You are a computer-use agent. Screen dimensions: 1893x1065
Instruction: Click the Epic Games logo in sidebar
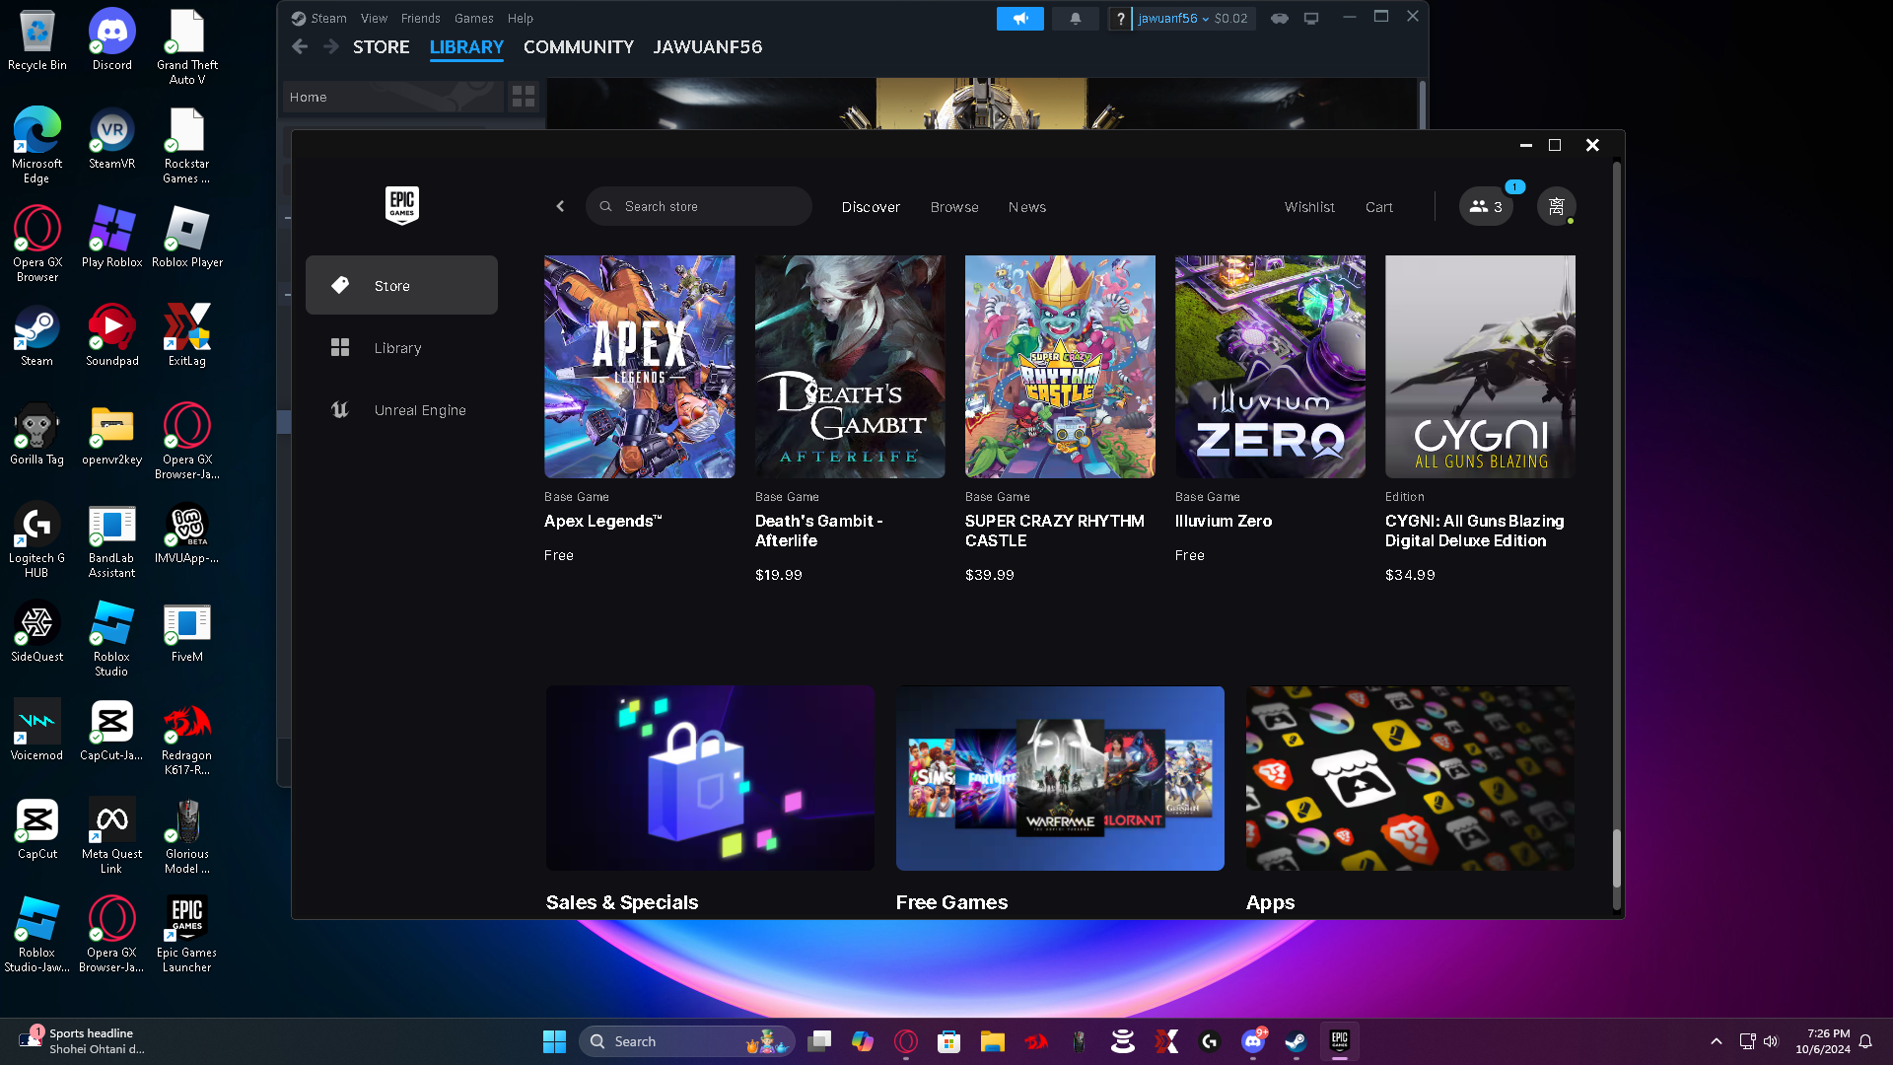pyautogui.click(x=401, y=205)
